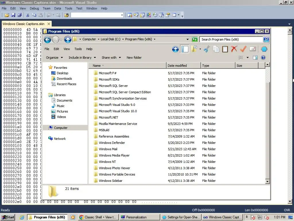Click the red X Delete icon
Viewport: 294px width, 221px height.
pyautogui.click(x=234, y=49)
